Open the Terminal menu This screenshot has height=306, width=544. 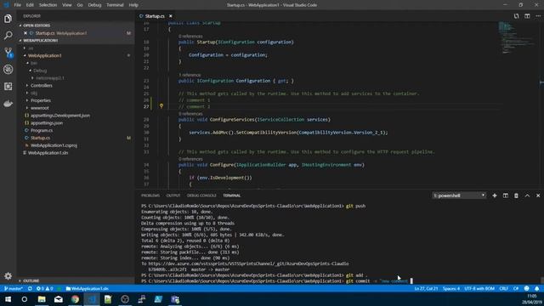(115, 5)
